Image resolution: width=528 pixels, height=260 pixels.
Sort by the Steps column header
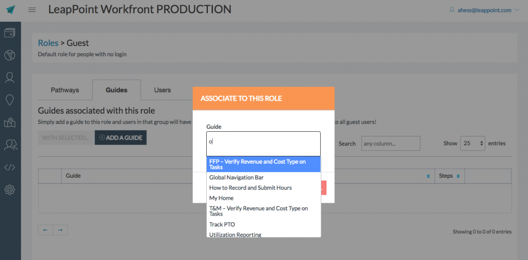pyautogui.click(x=449, y=176)
